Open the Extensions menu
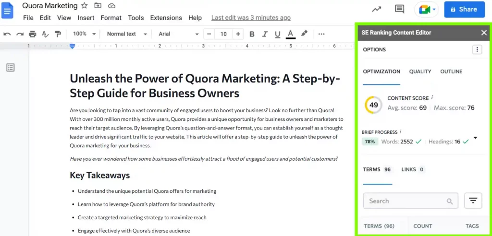Screen dimensions: 492x236 [166, 18]
